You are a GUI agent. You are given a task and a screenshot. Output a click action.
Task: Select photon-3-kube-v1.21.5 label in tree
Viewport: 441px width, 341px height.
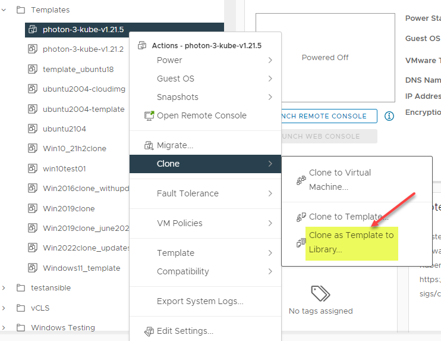pyautogui.click(x=83, y=29)
